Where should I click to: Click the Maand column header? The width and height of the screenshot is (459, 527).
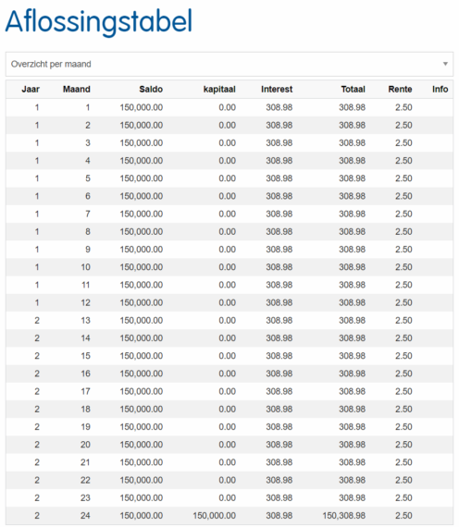click(x=77, y=90)
